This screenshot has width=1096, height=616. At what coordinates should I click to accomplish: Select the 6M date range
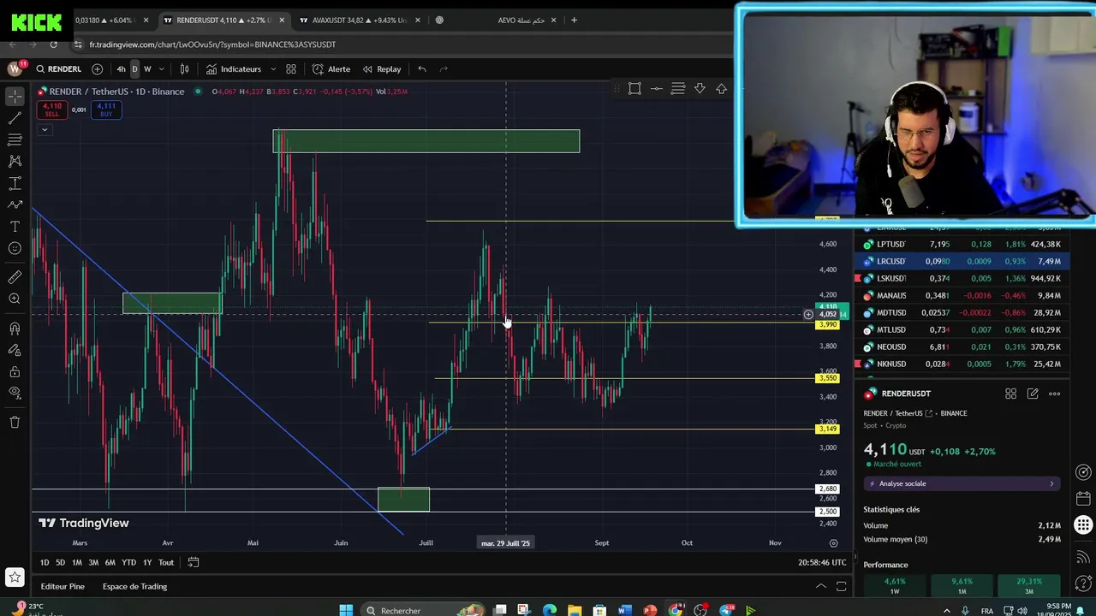pos(110,562)
